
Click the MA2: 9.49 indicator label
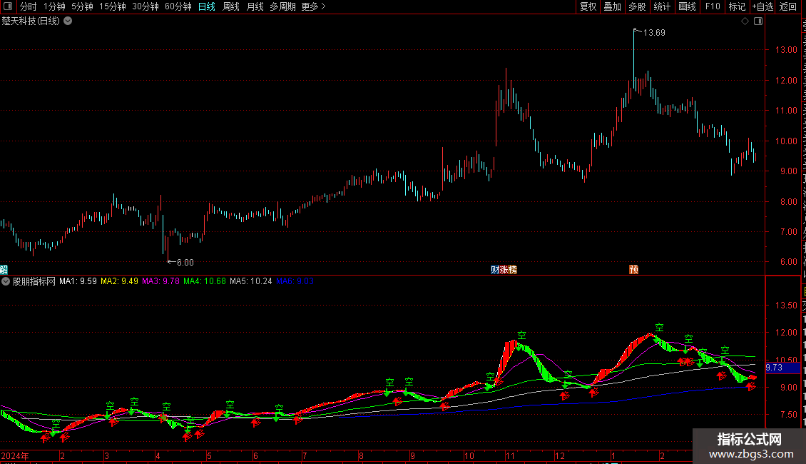click(x=119, y=281)
